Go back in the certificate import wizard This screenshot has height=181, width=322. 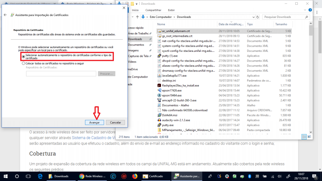tap(5, 15)
